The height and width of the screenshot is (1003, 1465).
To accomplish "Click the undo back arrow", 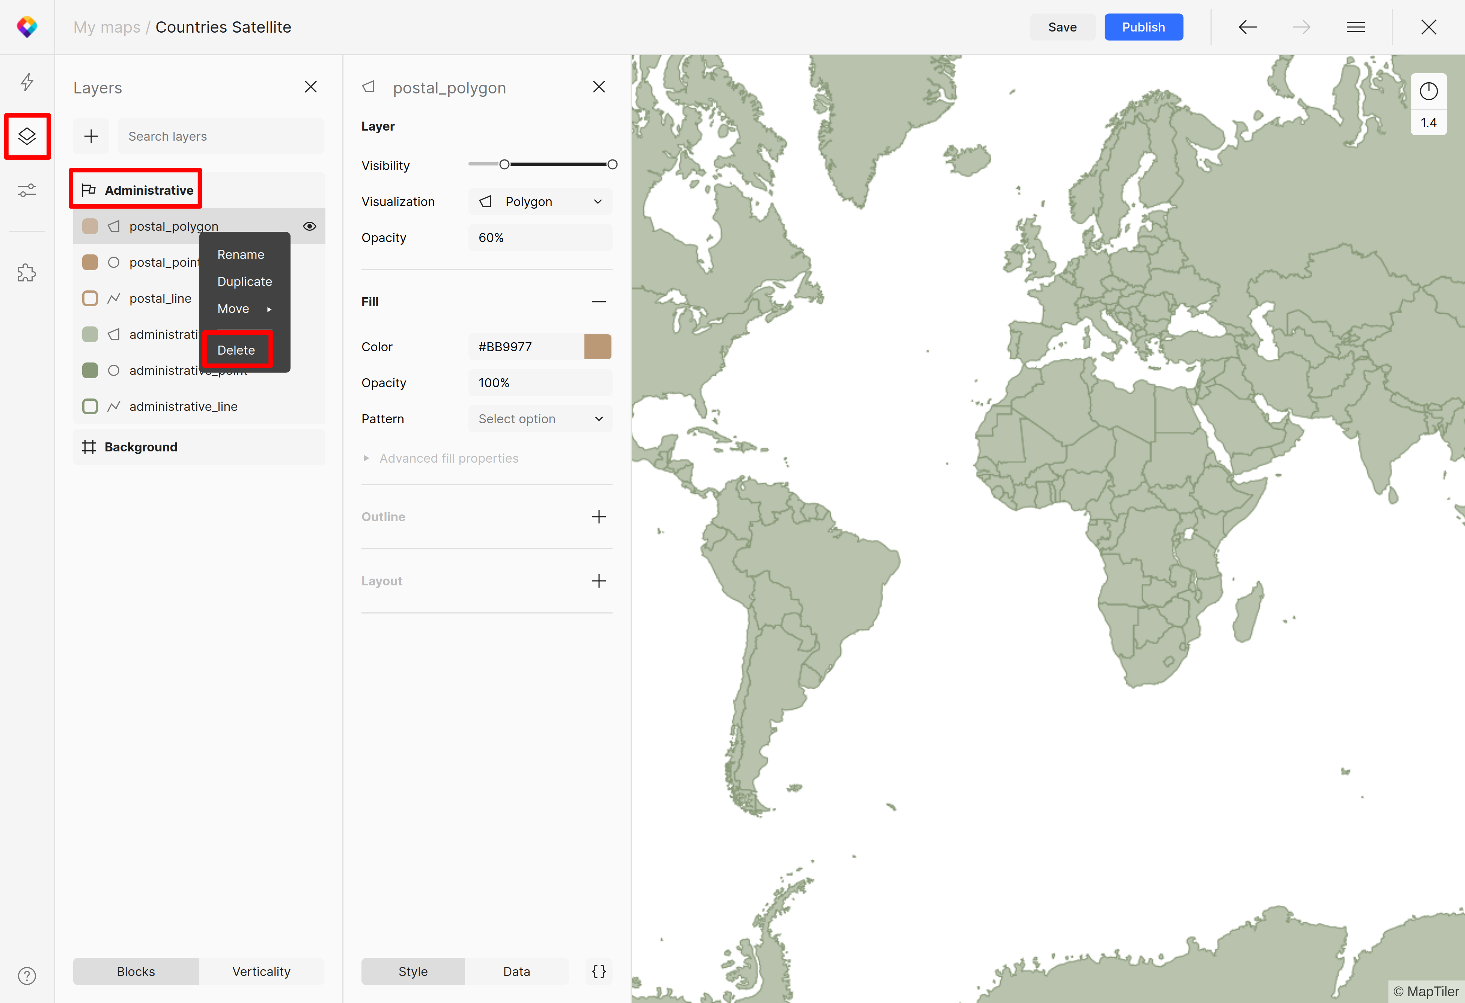I will 1247,27.
